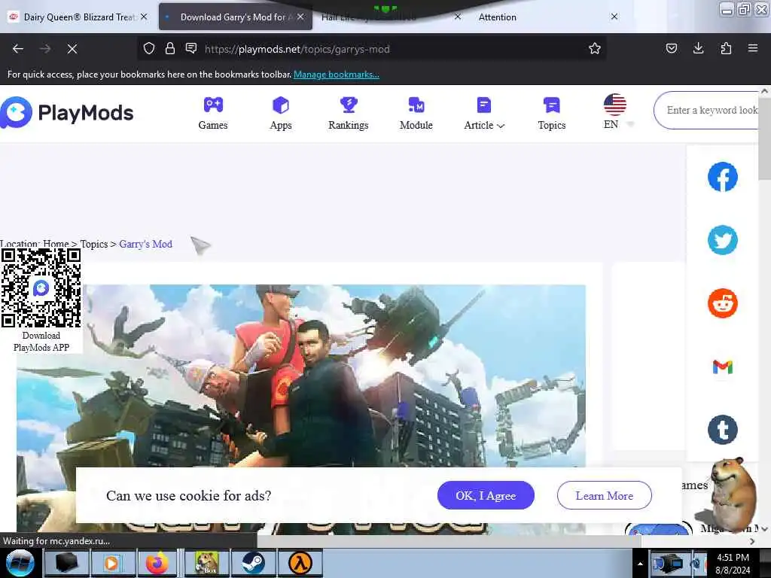The width and height of the screenshot is (771, 578).
Task: Open the Rankings page
Action: (x=348, y=114)
